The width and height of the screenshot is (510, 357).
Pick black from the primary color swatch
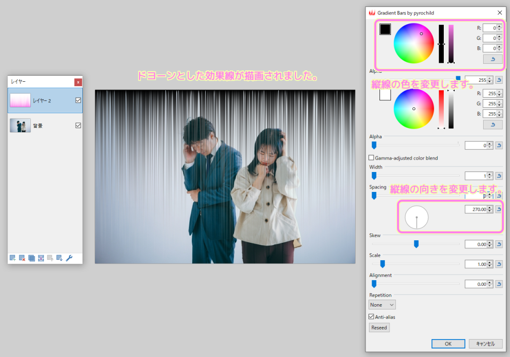[x=385, y=29]
